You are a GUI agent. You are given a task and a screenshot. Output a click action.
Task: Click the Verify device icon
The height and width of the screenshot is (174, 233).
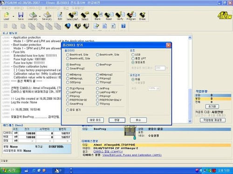tap(120, 16)
